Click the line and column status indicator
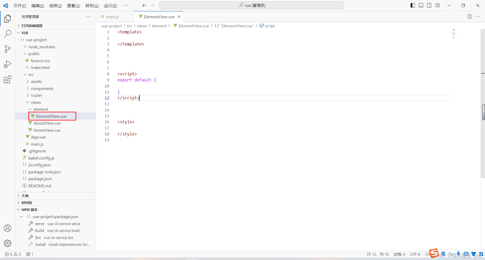485x260 pixels. 378,254
